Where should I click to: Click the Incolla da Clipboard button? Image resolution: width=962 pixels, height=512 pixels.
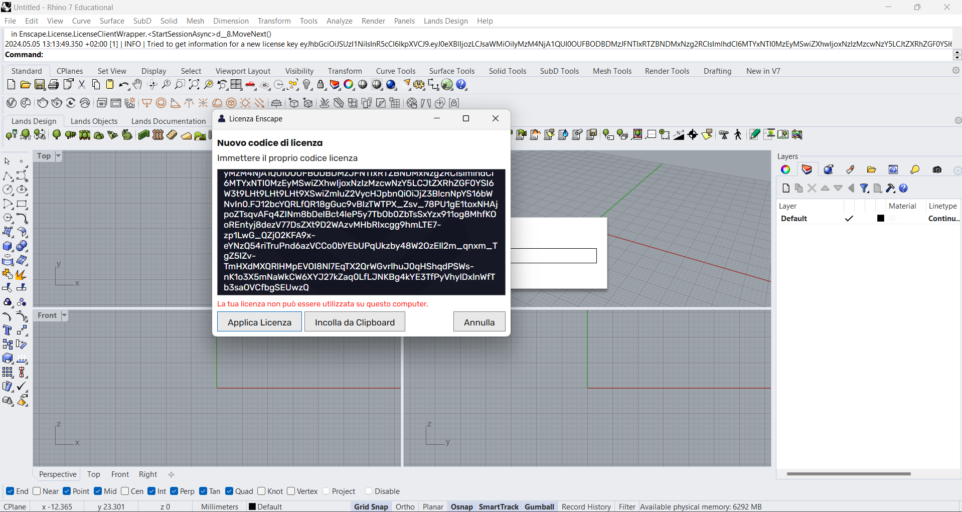355,322
